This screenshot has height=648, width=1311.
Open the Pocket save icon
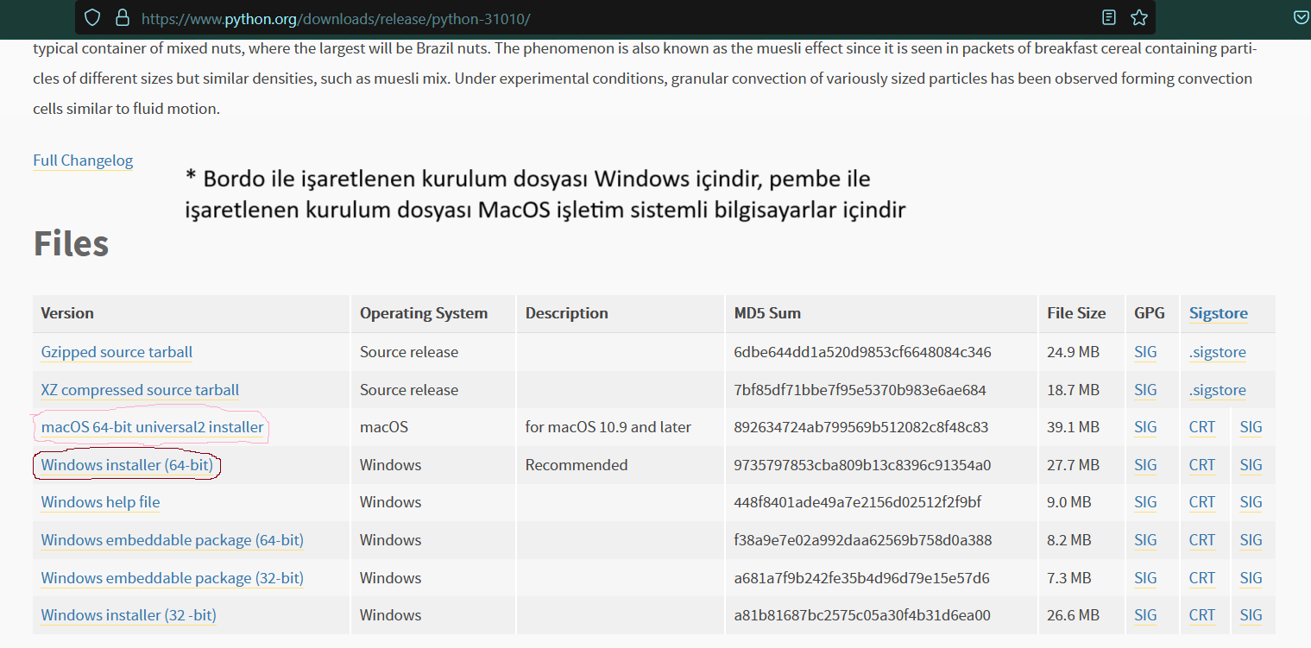pos(1302,17)
